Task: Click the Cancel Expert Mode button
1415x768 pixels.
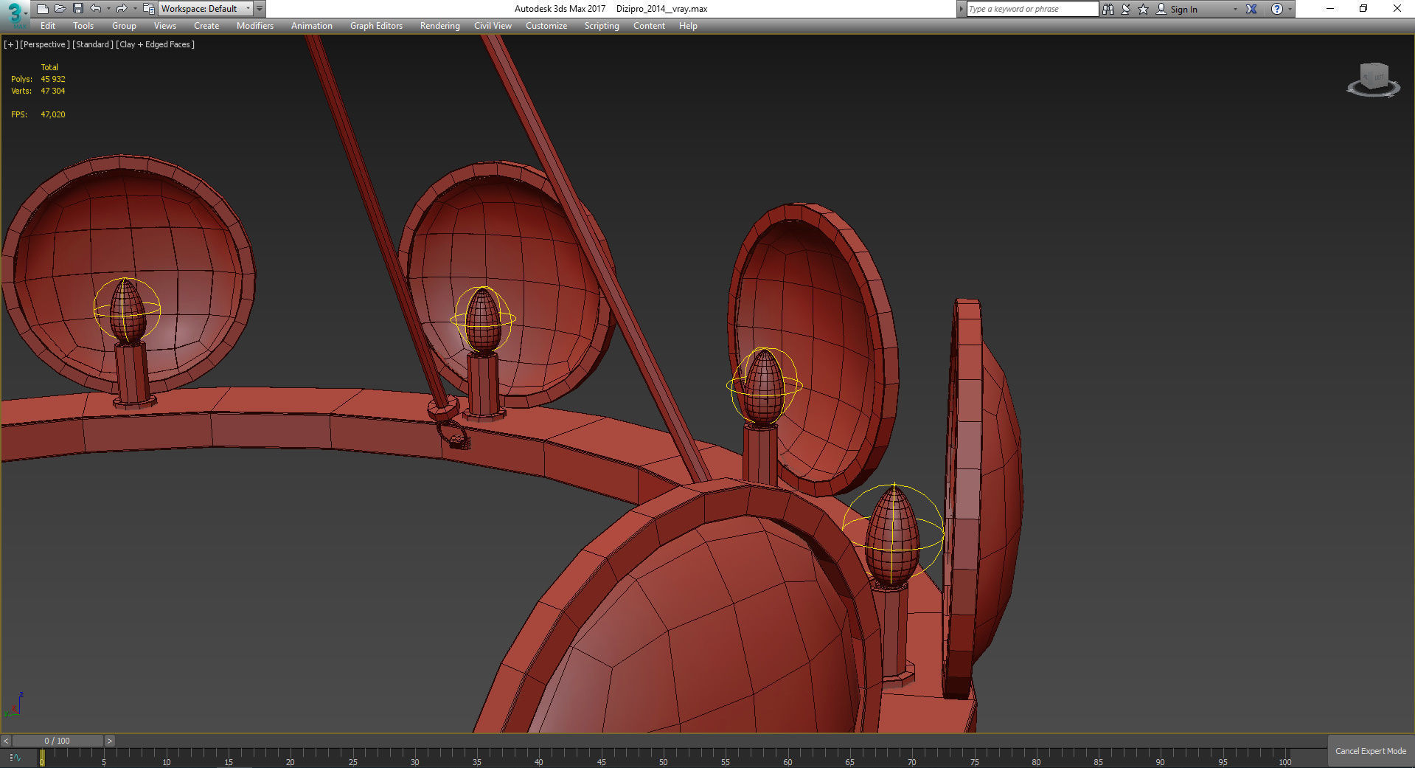Action: [x=1371, y=751]
